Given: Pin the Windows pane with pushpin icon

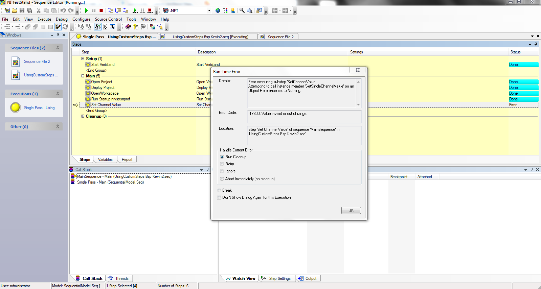Looking at the screenshot, I should coord(58,35).
